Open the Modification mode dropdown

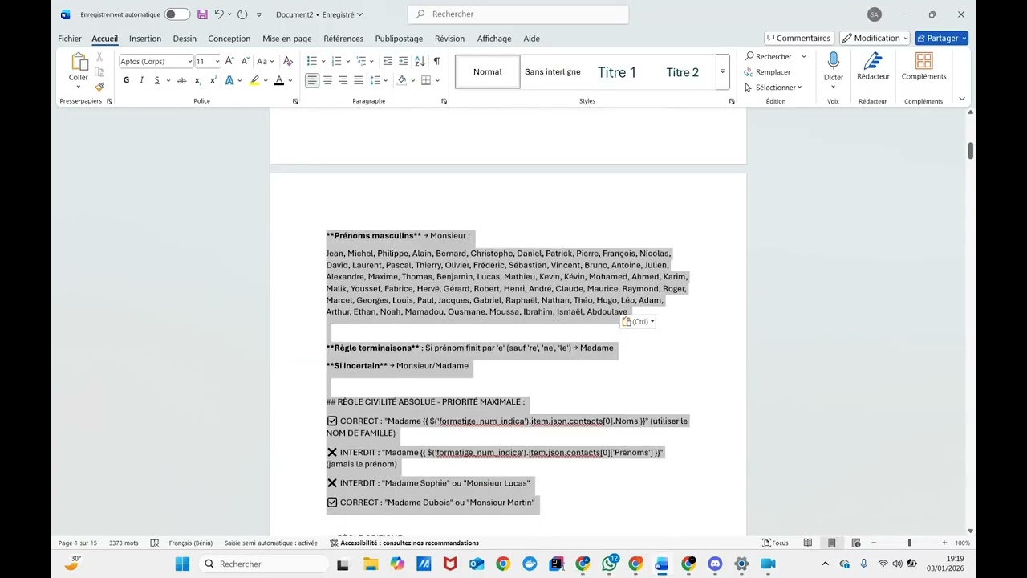coord(875,38)
